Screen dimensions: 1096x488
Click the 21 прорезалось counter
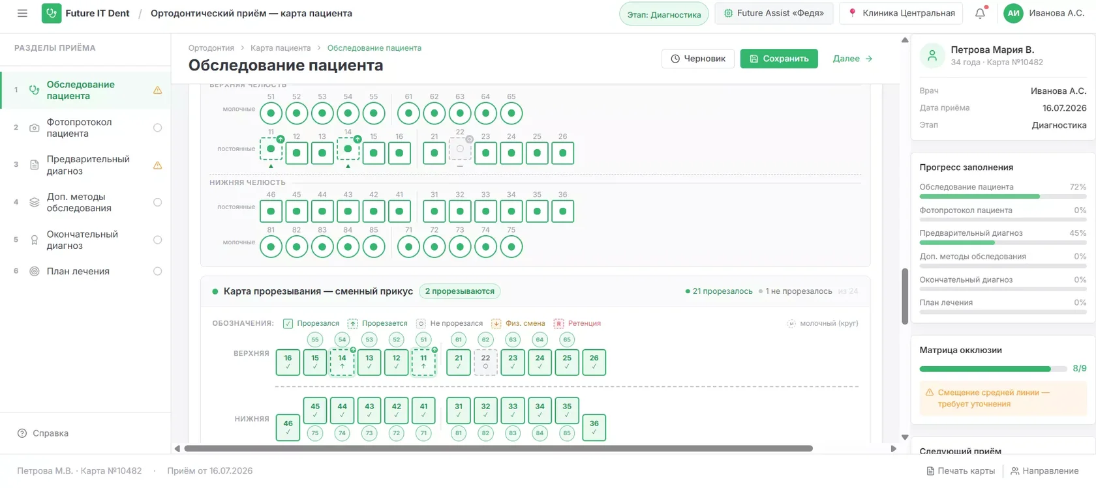(719, 291)
